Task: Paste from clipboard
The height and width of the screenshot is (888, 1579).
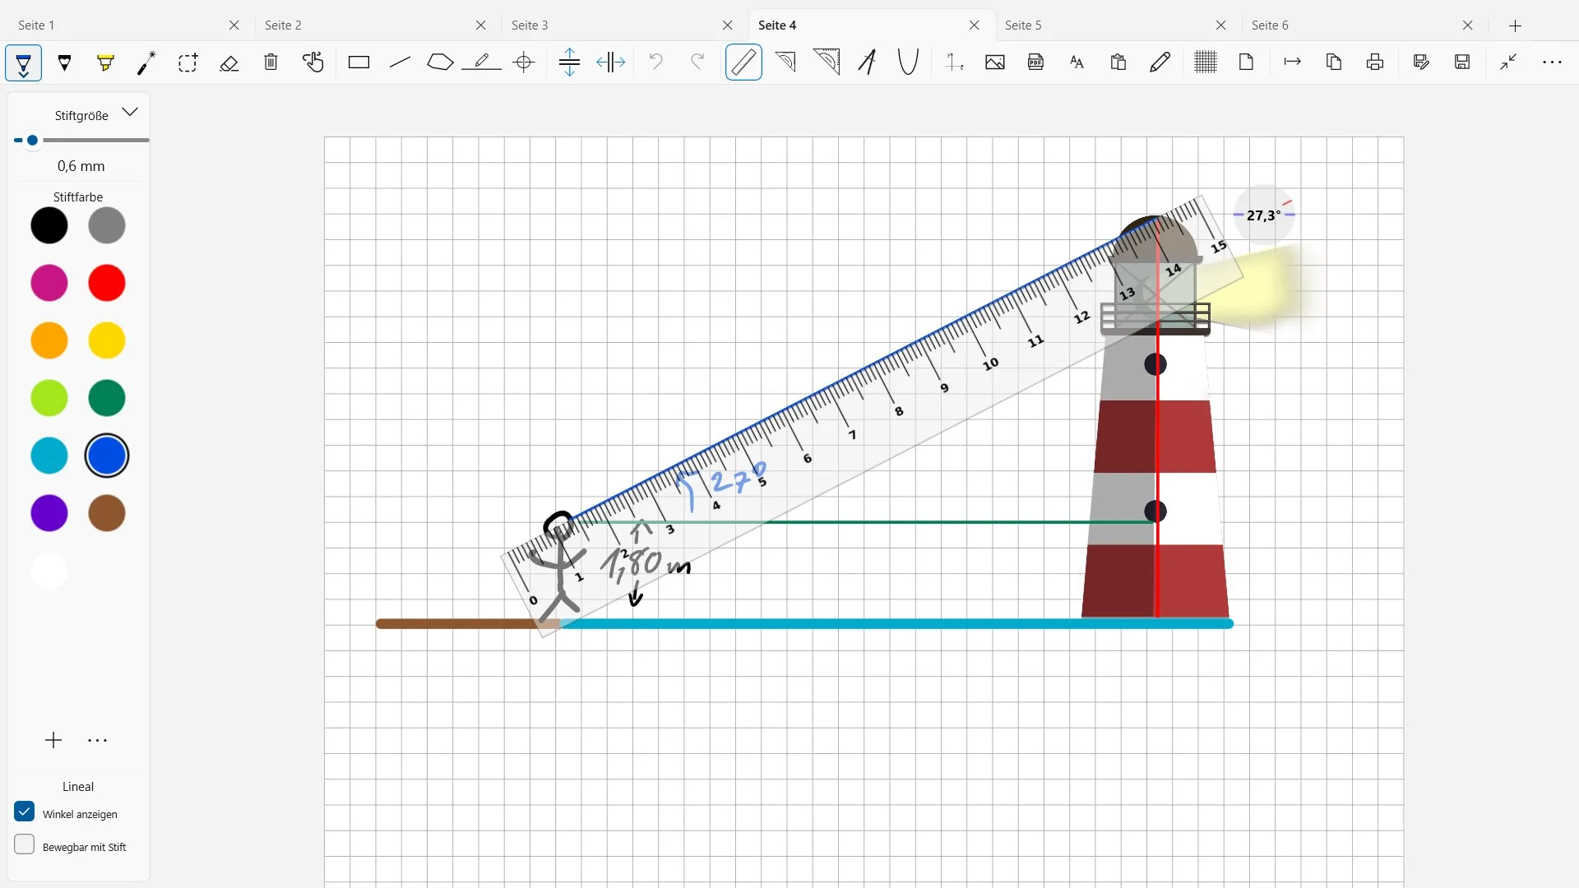Action: [1118, 62]
